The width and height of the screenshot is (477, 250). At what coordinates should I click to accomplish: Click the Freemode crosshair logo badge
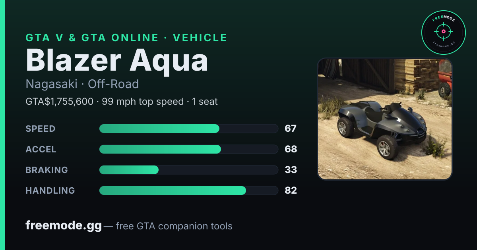(443, 32)
